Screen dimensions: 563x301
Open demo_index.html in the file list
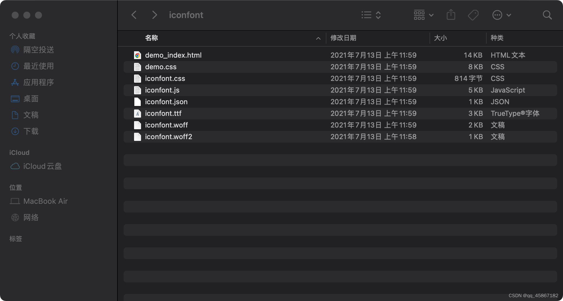coord(173,55)
